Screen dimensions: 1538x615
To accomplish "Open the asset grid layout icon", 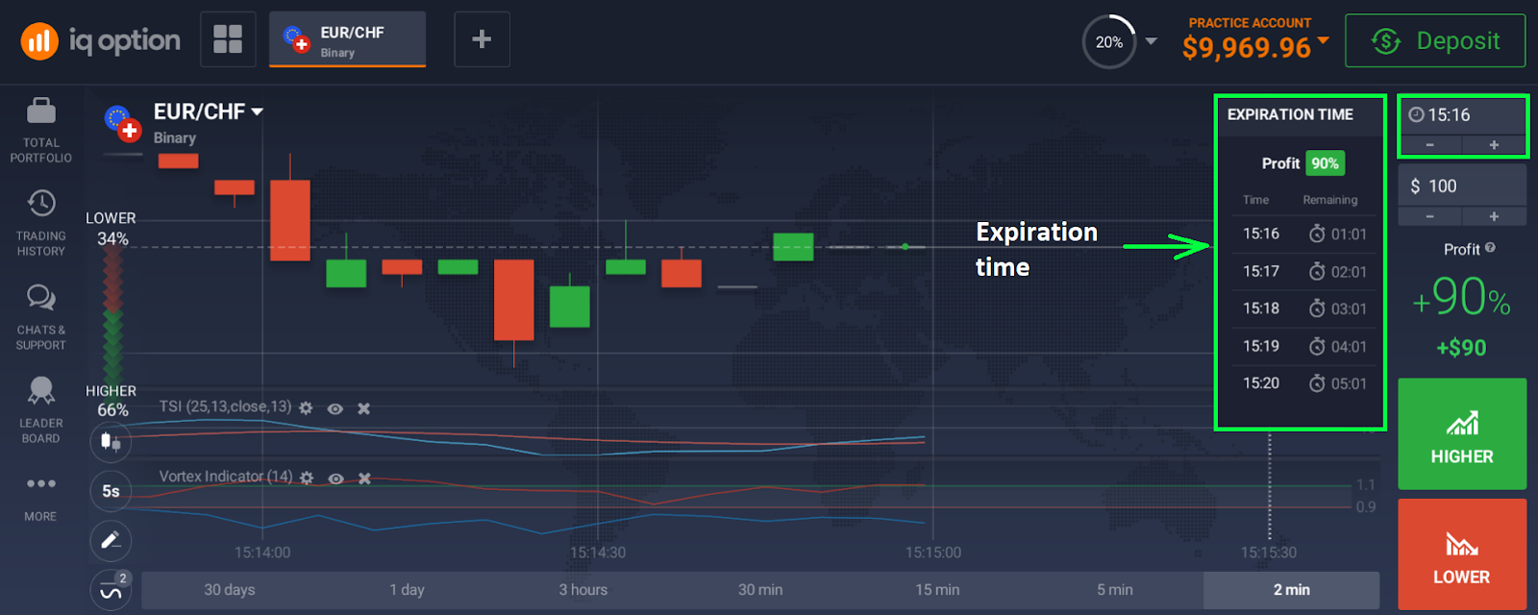I will pos(228,39).
